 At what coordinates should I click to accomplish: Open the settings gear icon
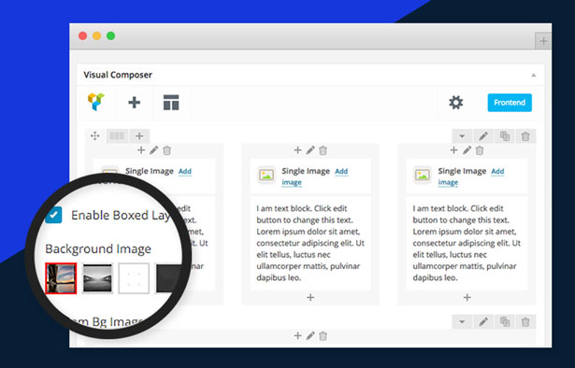pos(456,103)
